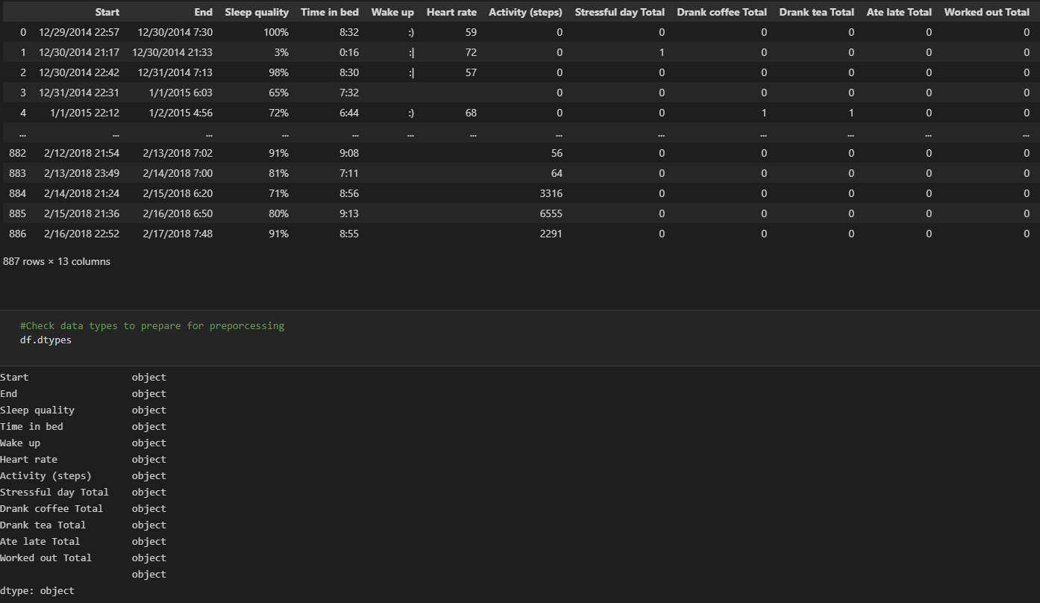Click the 'Drank tea Total' table column header
The height and width of the screenshot is (603, 1040).
817,12
